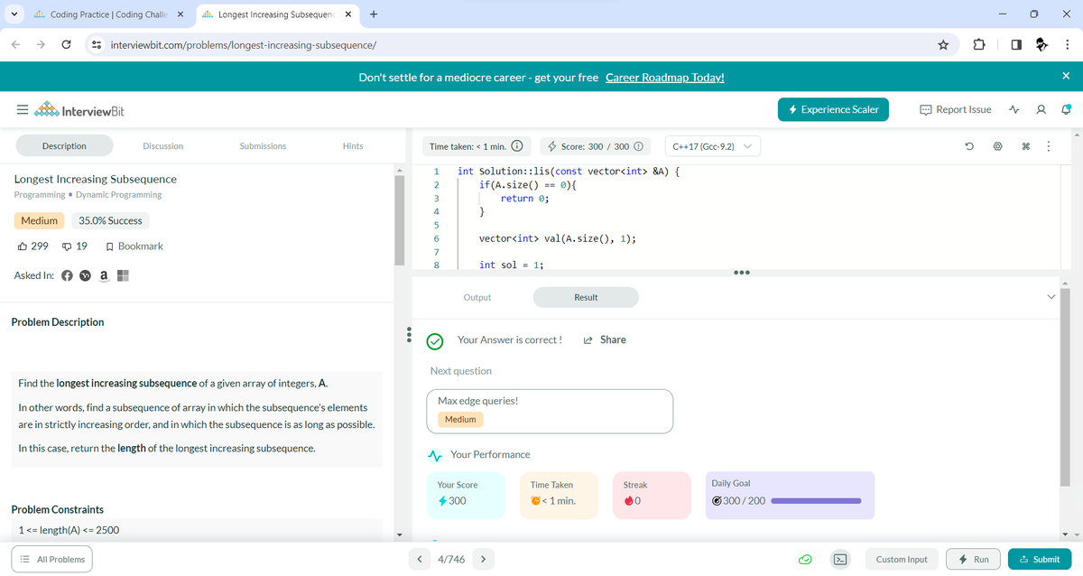Collapse the result panel chevron
1083x576 pixels.
pyautogui.click(x=1050, y=297)
